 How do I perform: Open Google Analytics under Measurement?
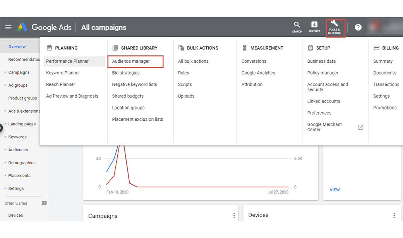[x=258, y=73]
